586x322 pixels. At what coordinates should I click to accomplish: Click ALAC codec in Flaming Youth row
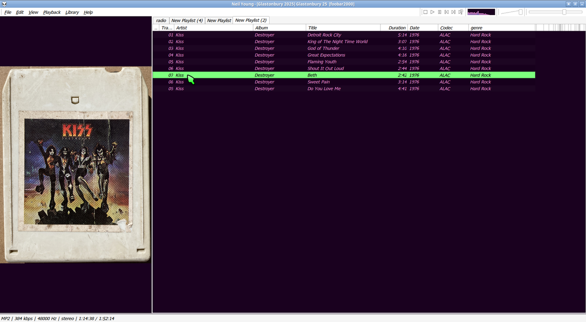(x=445, y=62)
